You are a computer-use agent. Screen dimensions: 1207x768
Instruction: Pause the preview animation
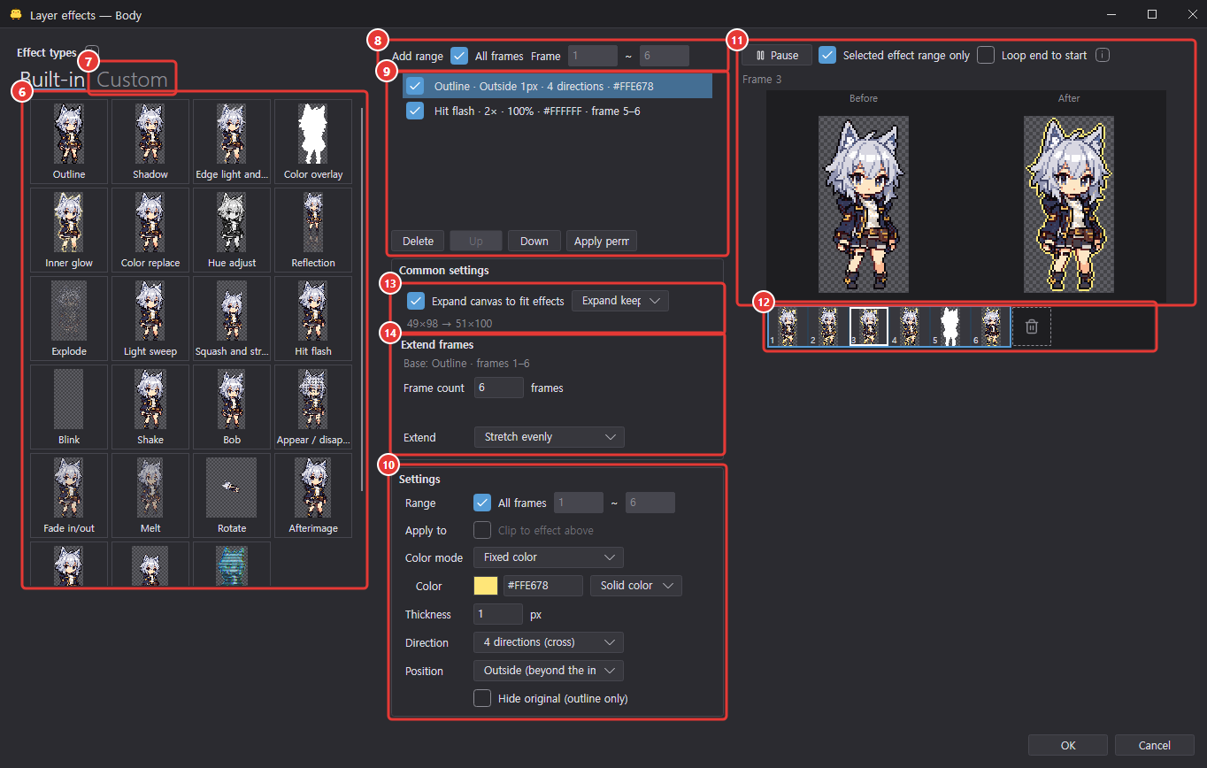[777, 55]
